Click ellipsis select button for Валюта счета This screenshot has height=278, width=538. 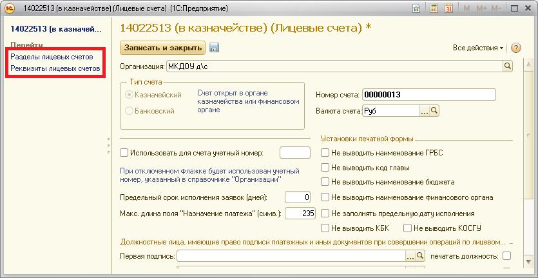point(425,111)
